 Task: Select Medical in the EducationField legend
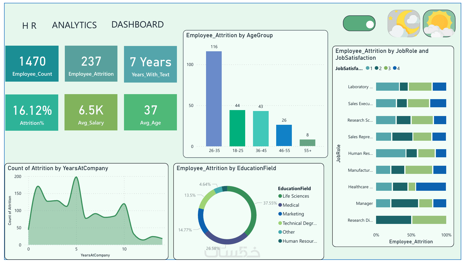click(x=289, y=205)
